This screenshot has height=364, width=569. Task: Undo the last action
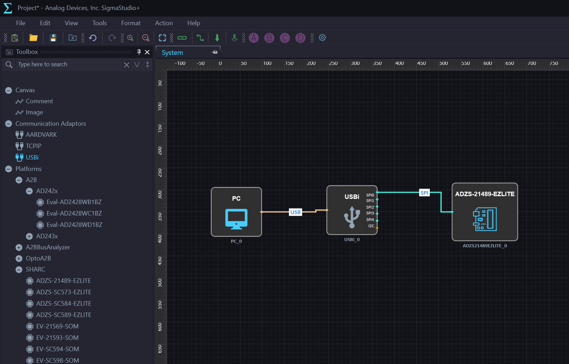93,38
